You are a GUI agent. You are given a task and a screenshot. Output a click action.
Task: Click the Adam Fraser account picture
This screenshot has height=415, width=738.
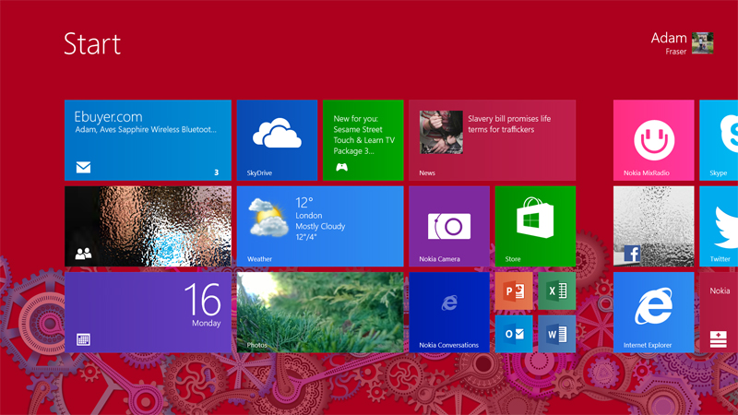pos(702,43)
